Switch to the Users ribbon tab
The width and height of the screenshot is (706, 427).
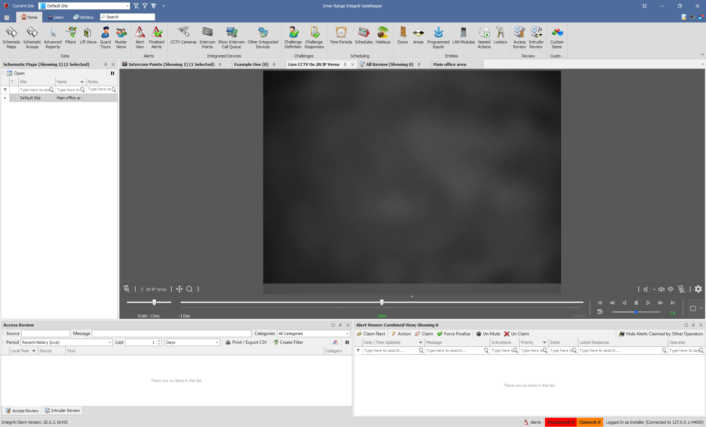[56, 17]
